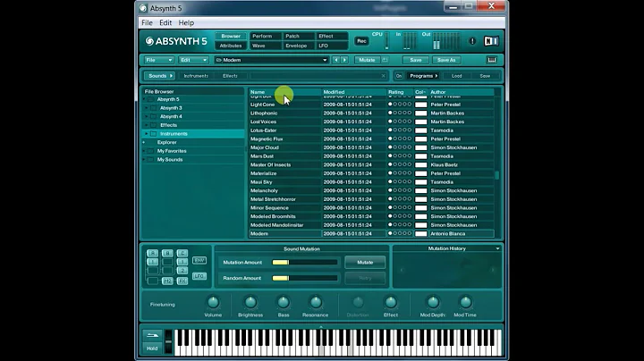Screen dimensions: 644x361
Task: Click the ENV module box
Action: (x=199, y=261)
